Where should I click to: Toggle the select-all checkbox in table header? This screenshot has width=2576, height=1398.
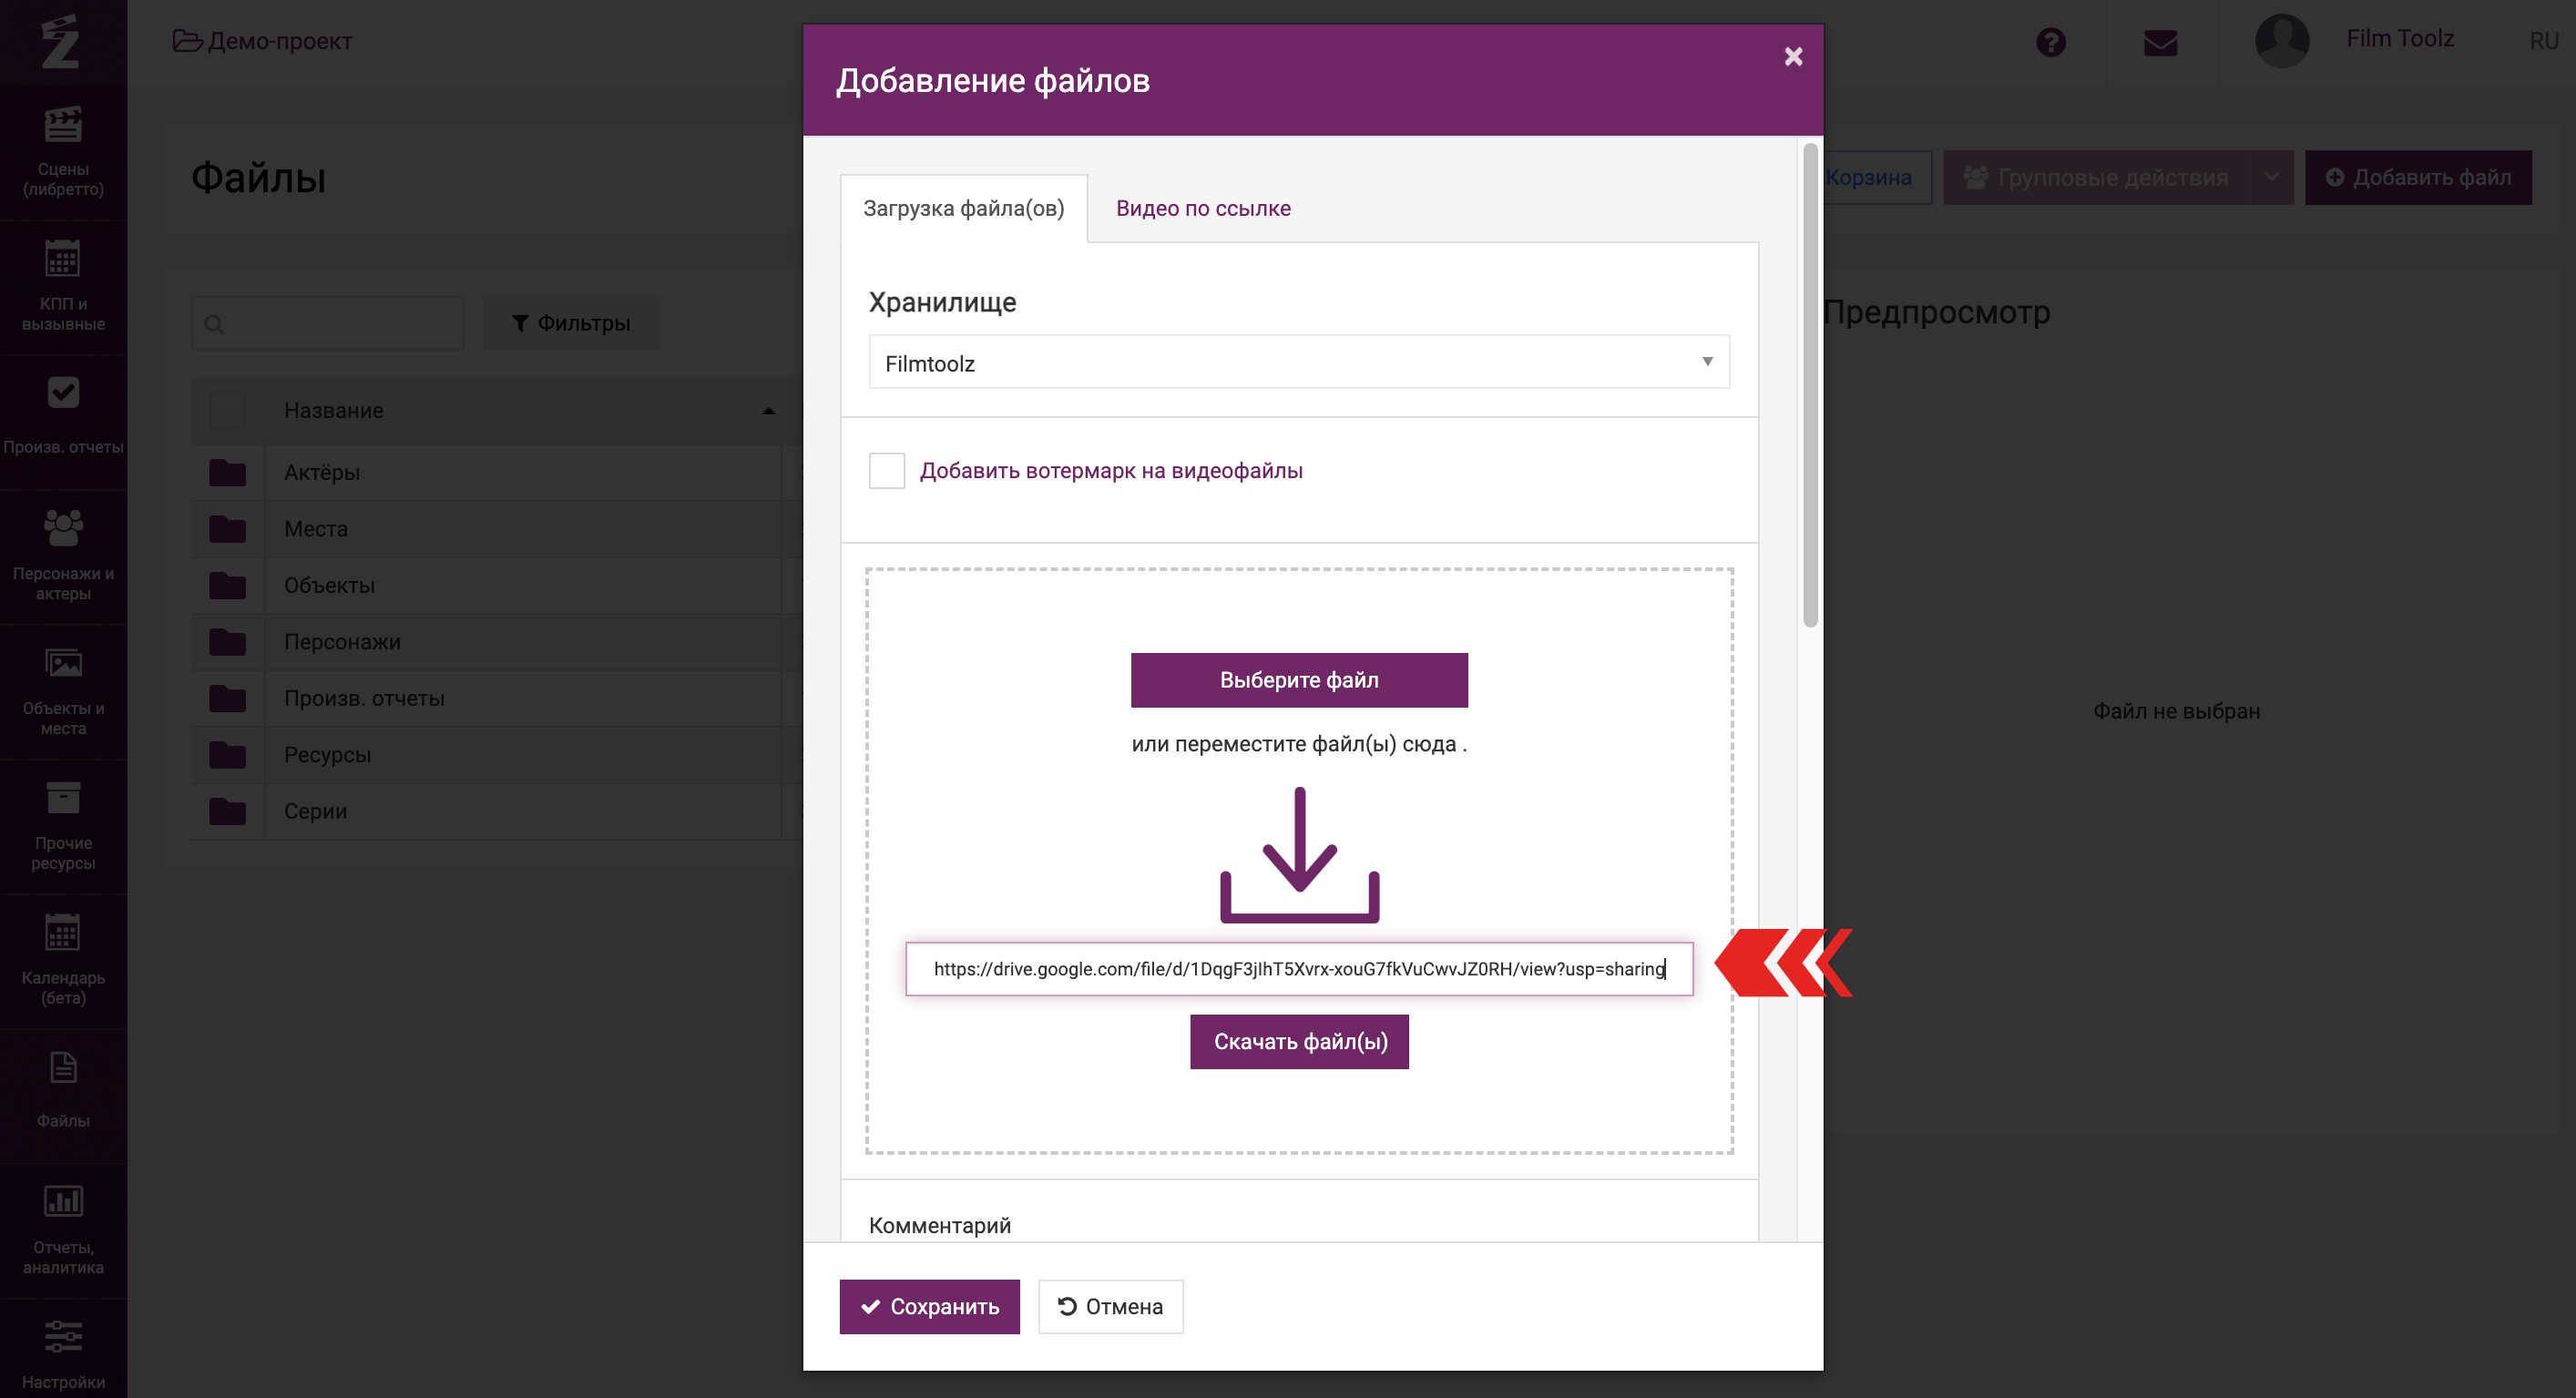coord(228,411)
